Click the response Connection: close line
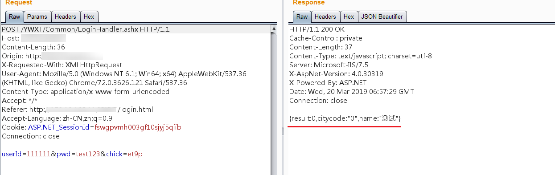Viewport: 555px width, 175px height. tap(318, 101)
